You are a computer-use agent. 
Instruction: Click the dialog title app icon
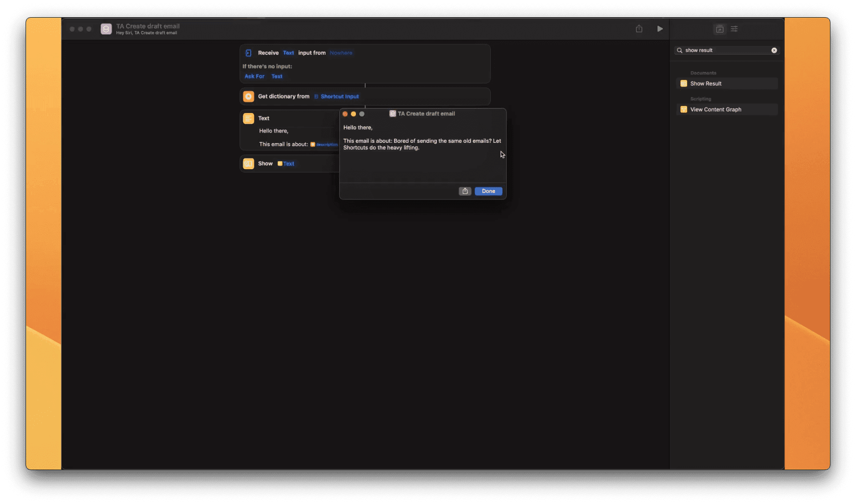(x=393, y=114)
